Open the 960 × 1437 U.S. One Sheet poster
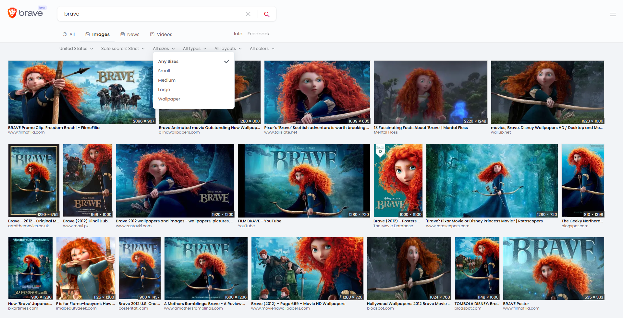This screenshot has height=318, width=623. pyautogui.click(x=140, y=268)
